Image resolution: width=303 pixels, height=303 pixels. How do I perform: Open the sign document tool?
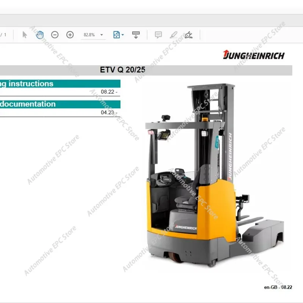[x=188, y=35]
